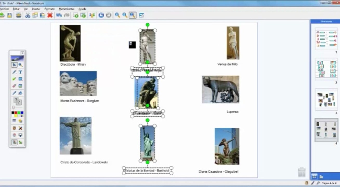Select the Cristo de Corcovado image
340x187 pixels.
[x=76, y=136]
